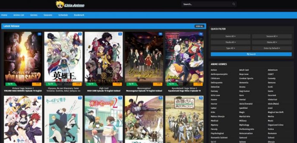Image resolution: width=297 pixels, height=143 pixels.
Task: Click the VIEW ALL button
Action: click(x=199, y=26)
